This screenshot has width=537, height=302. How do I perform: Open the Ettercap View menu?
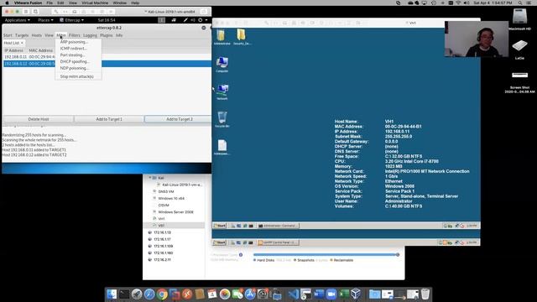click(49, 35)
